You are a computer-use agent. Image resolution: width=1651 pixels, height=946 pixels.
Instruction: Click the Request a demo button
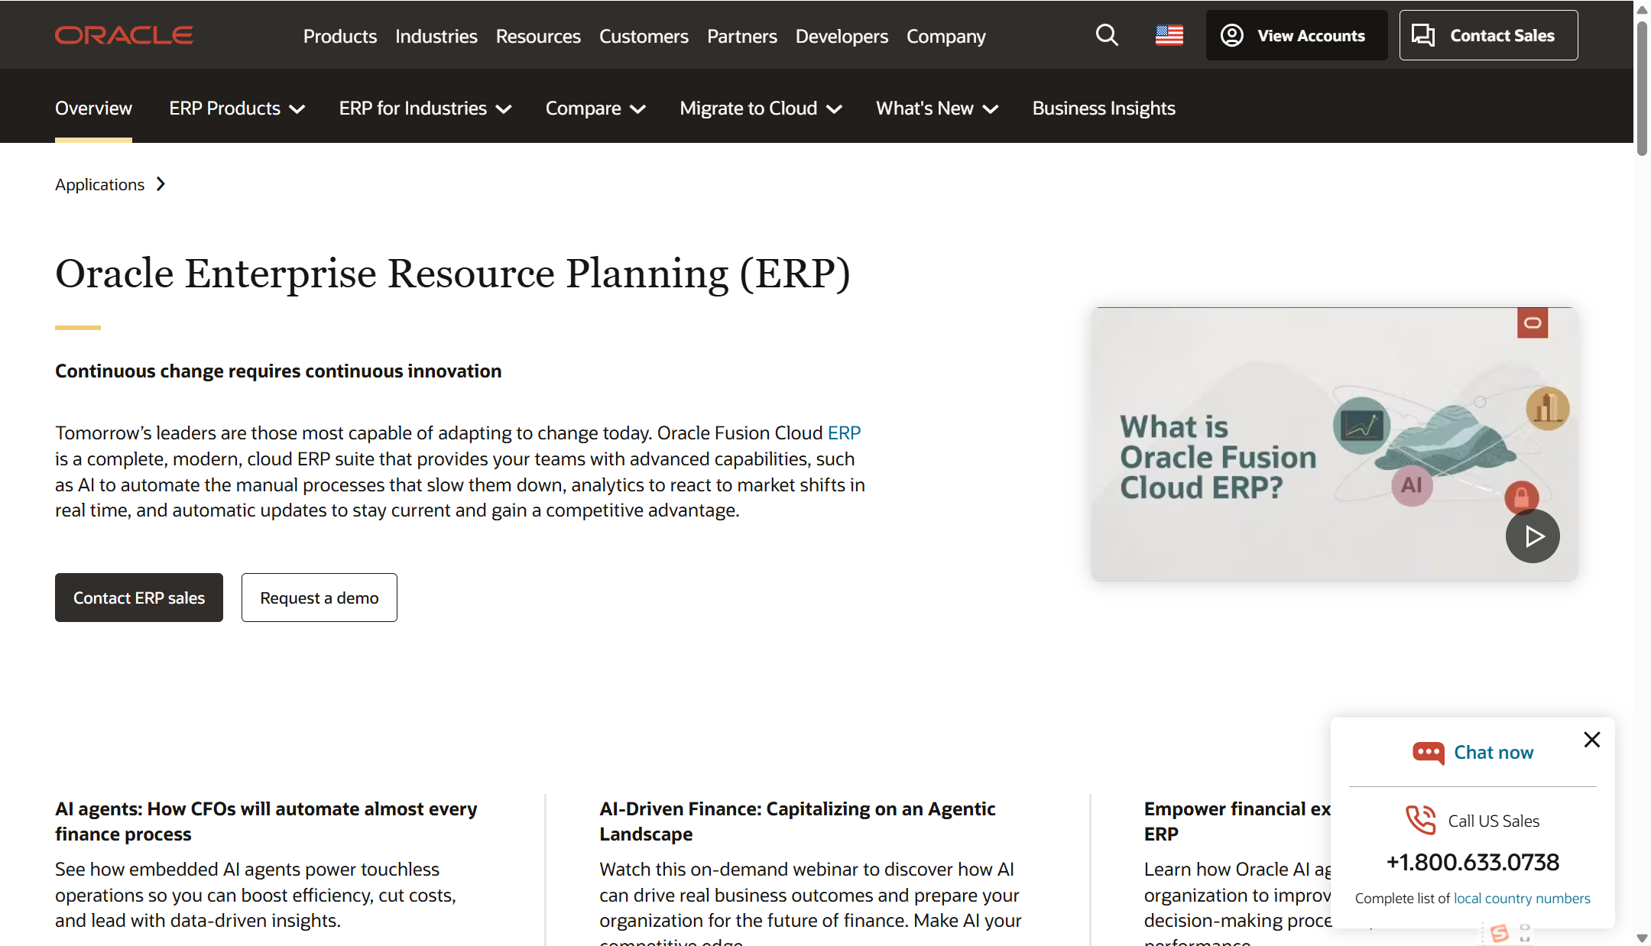(x=319, y=598)
